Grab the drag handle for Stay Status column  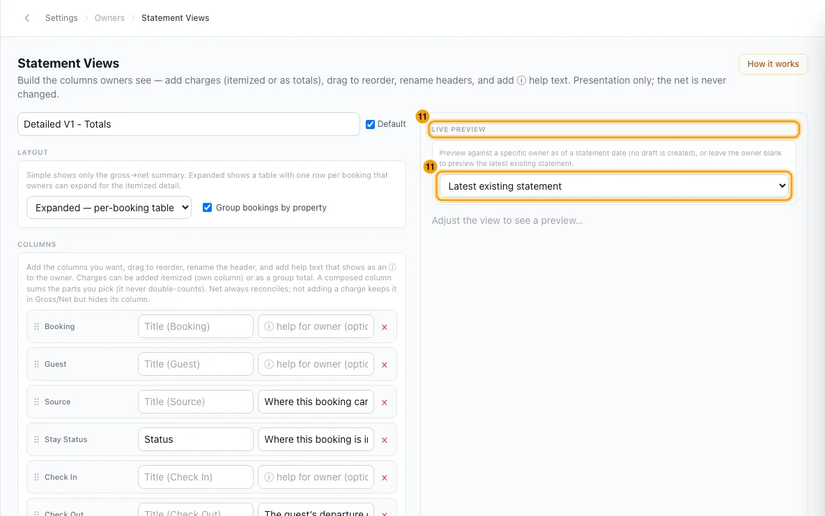click(x=36, y=440)
